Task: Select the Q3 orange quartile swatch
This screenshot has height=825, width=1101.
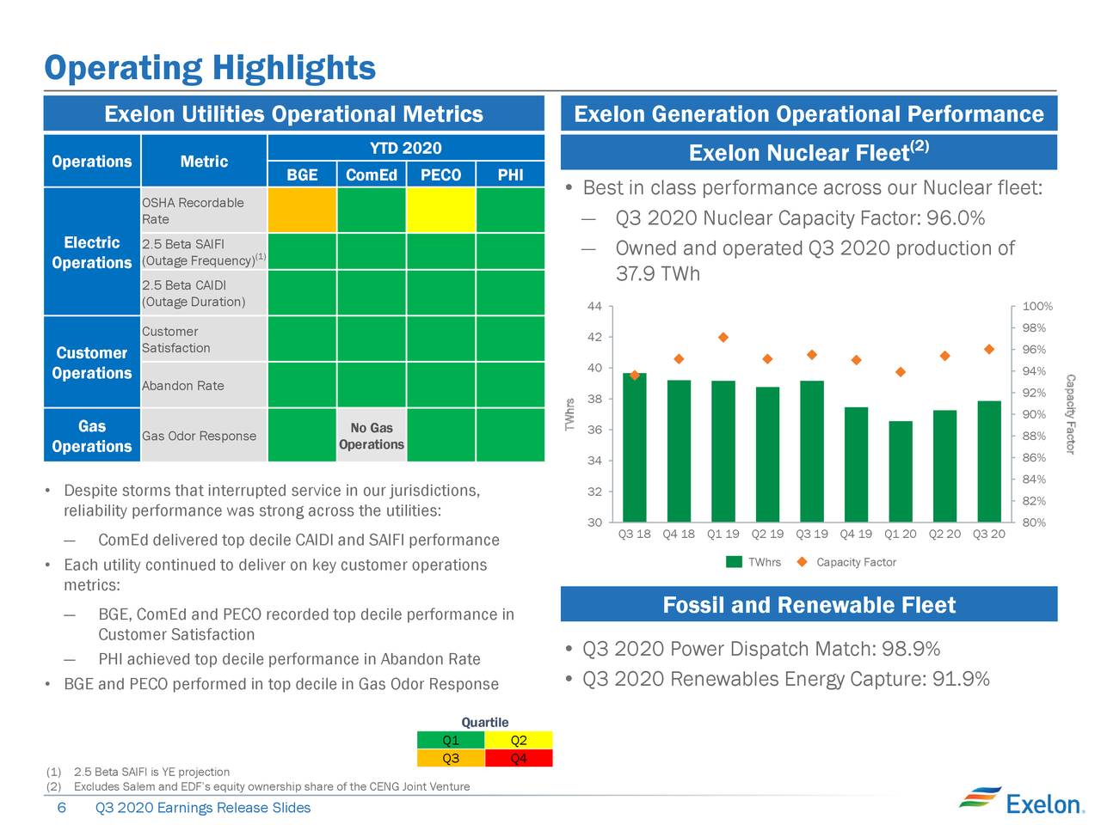Action: (x=451, y=758)
